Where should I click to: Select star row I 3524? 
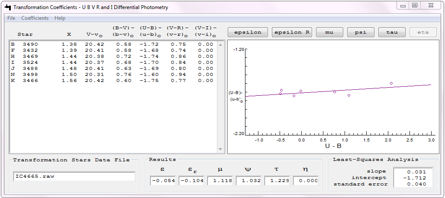coord(112,63)
